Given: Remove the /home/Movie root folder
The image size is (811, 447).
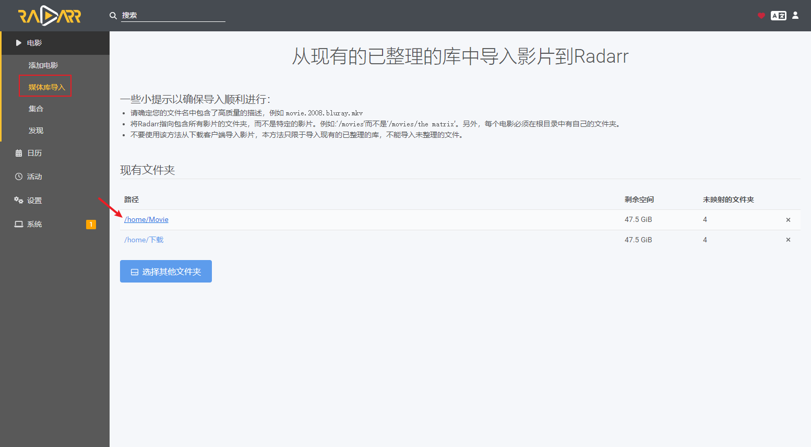Looking at the screenshot, I should coord(788,220).
